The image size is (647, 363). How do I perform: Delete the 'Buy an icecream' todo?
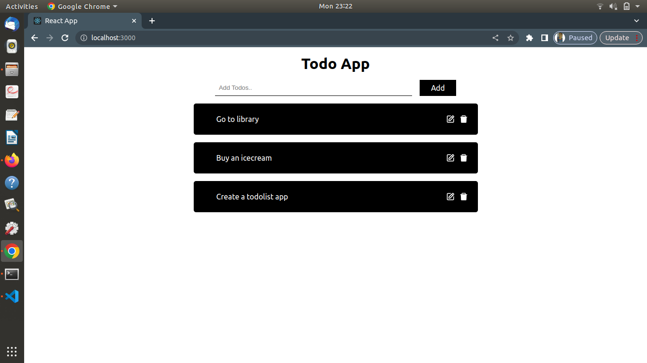click(x=464, y=158)
